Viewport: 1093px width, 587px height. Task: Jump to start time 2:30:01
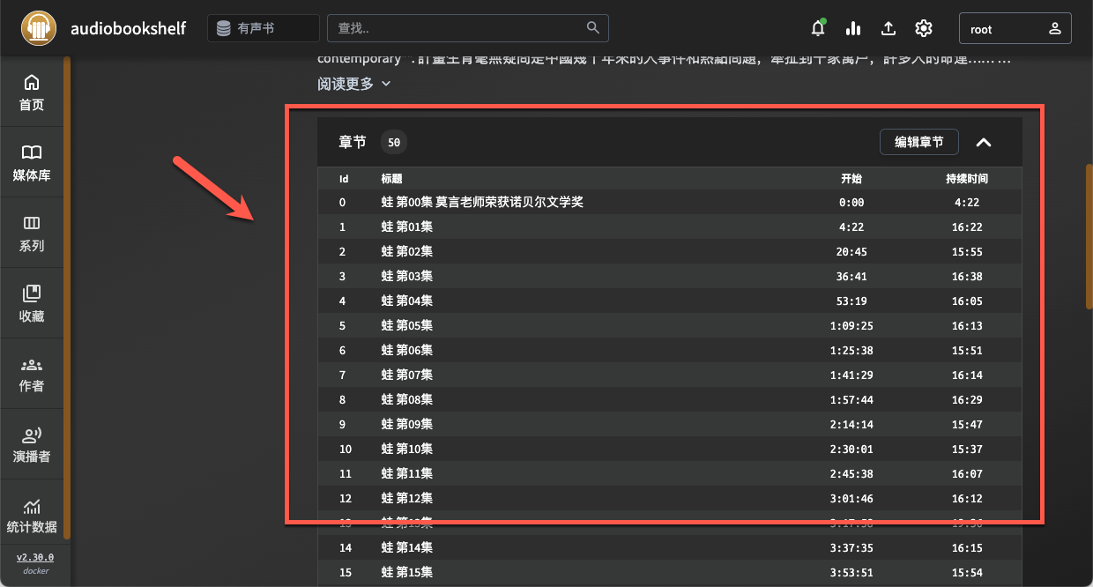(x=851, y=449)
